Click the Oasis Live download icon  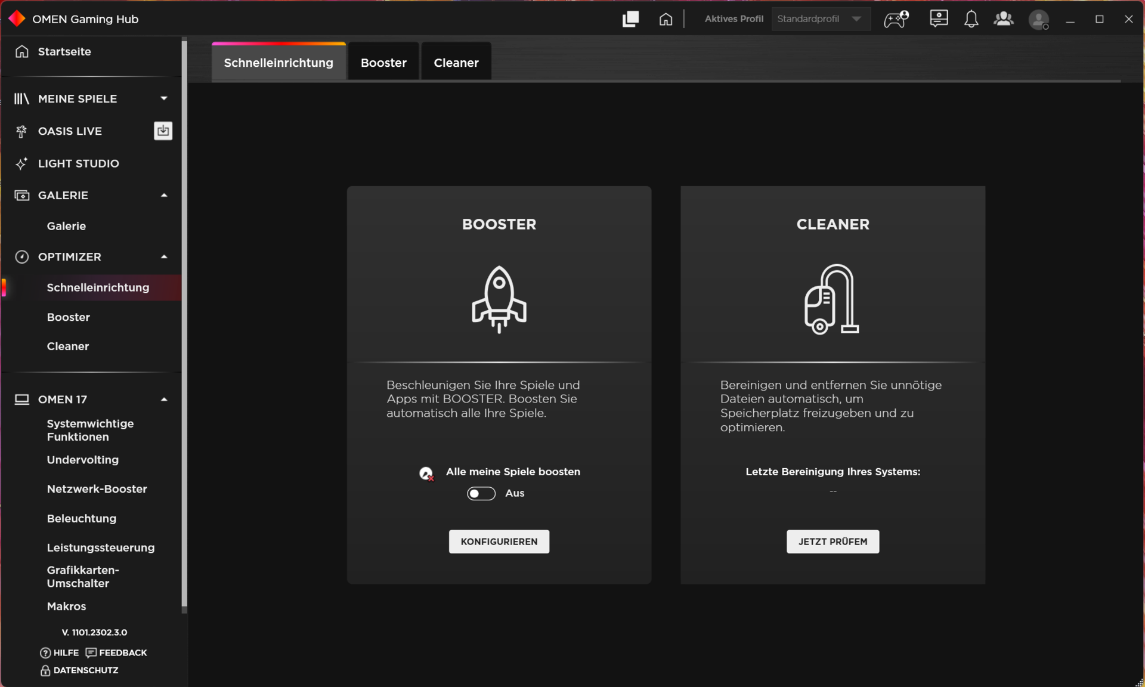[x=163, y=131]
